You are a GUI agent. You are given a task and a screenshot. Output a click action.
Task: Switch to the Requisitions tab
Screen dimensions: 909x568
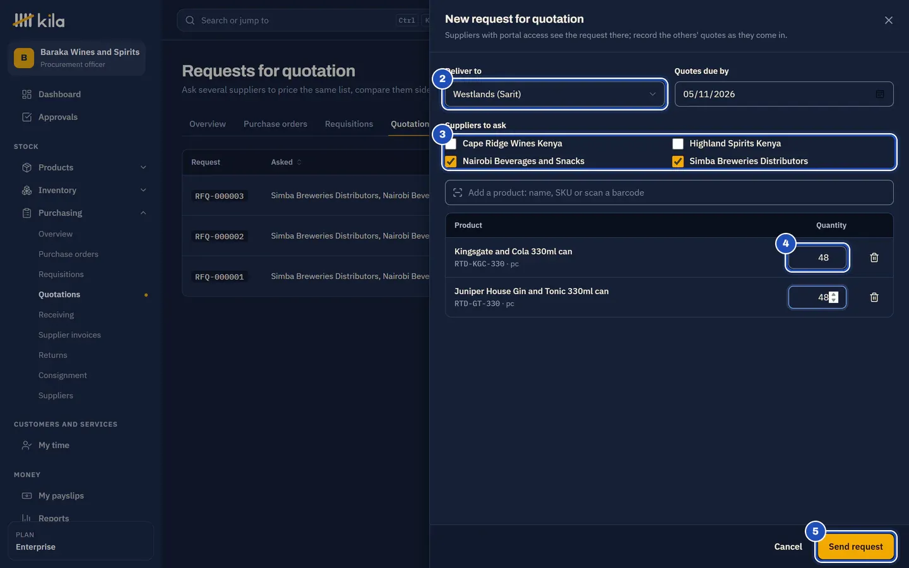point(349,124)
